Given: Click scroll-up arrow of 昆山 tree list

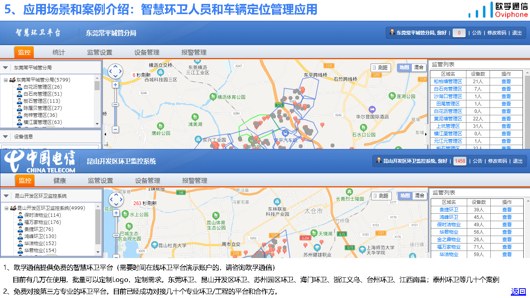Looking at the screenshot, I should pos(98,207).
